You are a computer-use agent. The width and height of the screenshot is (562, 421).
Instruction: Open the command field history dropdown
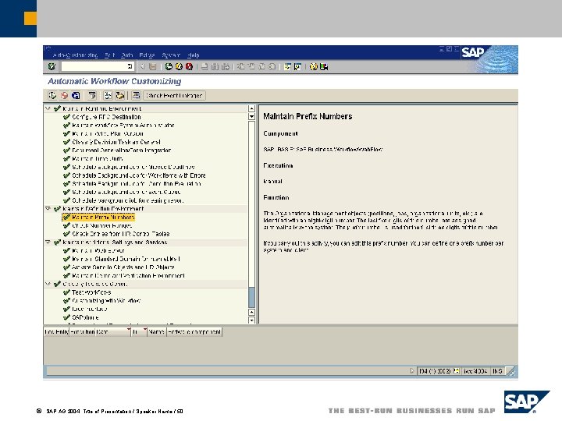pos(130,66)
